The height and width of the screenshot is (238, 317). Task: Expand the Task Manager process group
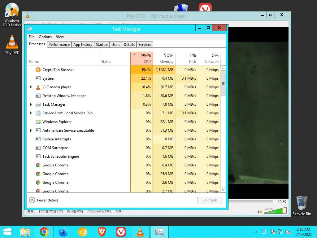[31, 104]
